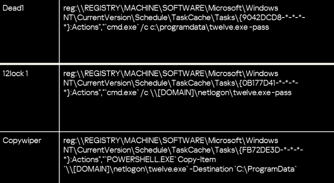Select the Copywiper task name cell
Screen dimensions: 334x183
29,158
